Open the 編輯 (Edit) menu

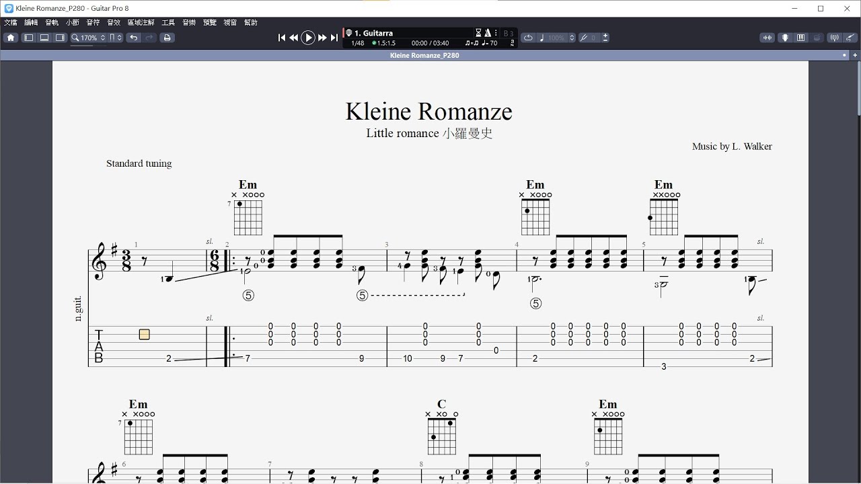32,22
